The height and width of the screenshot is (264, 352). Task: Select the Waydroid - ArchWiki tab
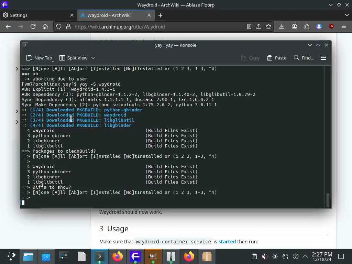click(116, 15)
